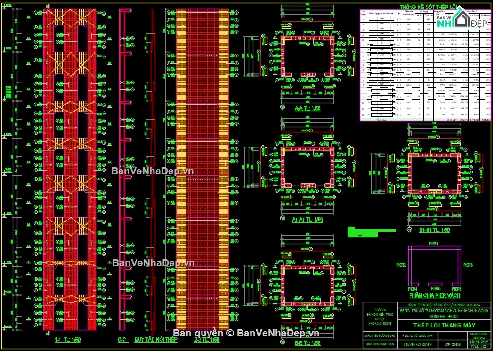Screen dimensions: 493x351
Task: Click the LỚP: 2009X6 title block cell
Action: (449, 344)
